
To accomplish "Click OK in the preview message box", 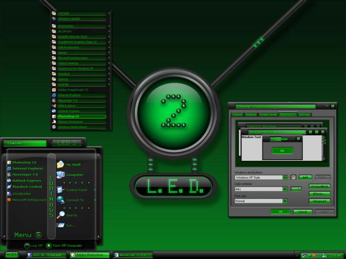I will 282,151.
